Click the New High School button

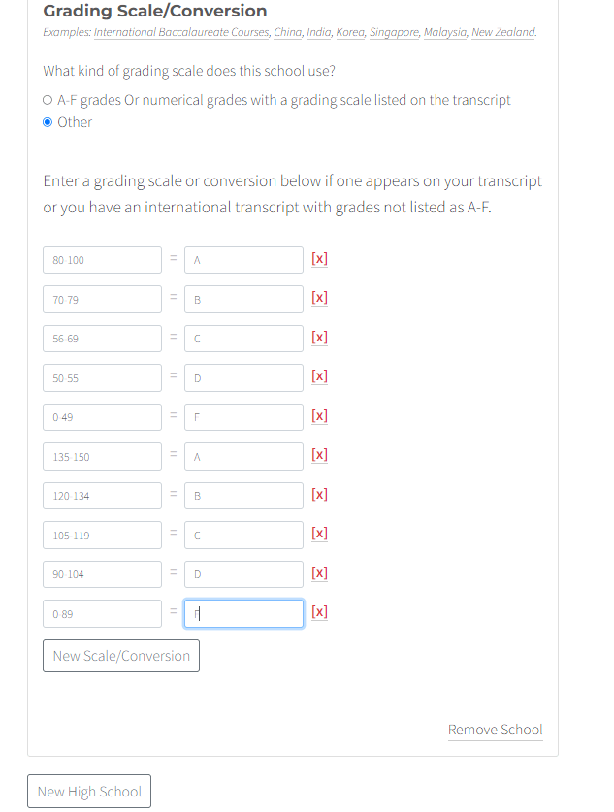click(88, 791)
